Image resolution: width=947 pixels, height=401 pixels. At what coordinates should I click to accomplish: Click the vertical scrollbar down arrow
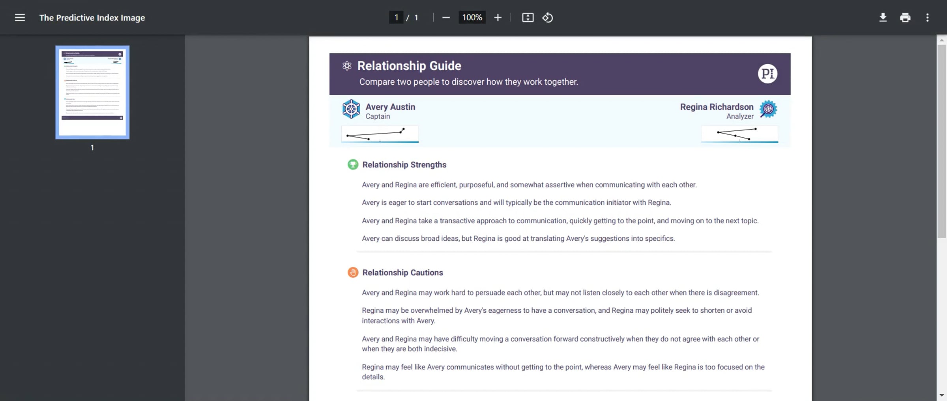tap(942, 394)
